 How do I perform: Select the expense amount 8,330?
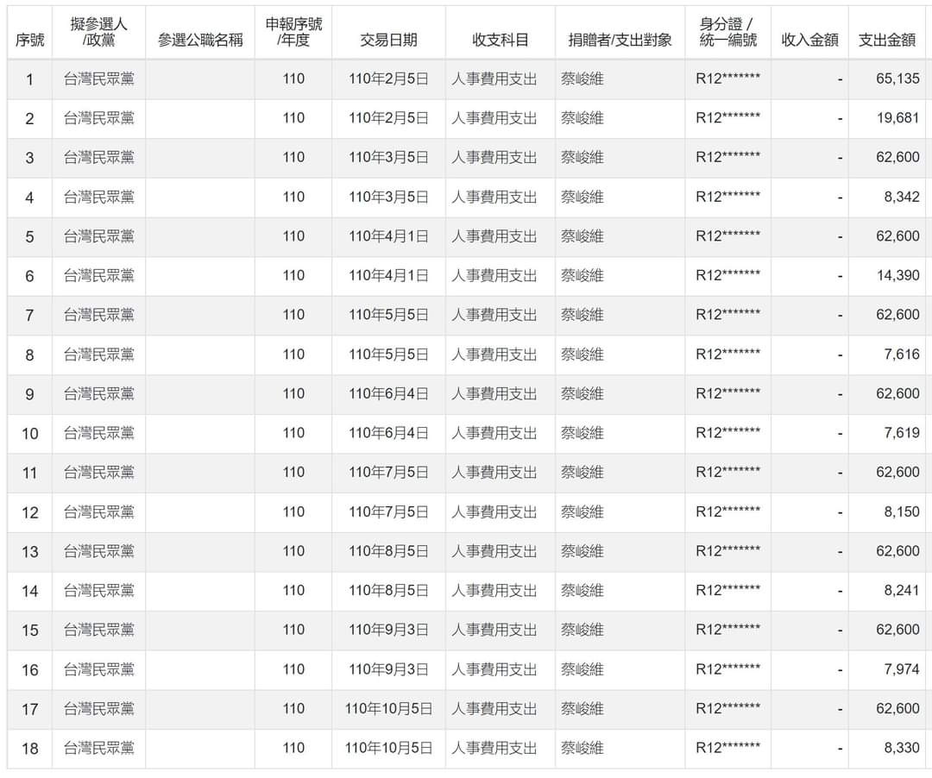coord(902,748)
